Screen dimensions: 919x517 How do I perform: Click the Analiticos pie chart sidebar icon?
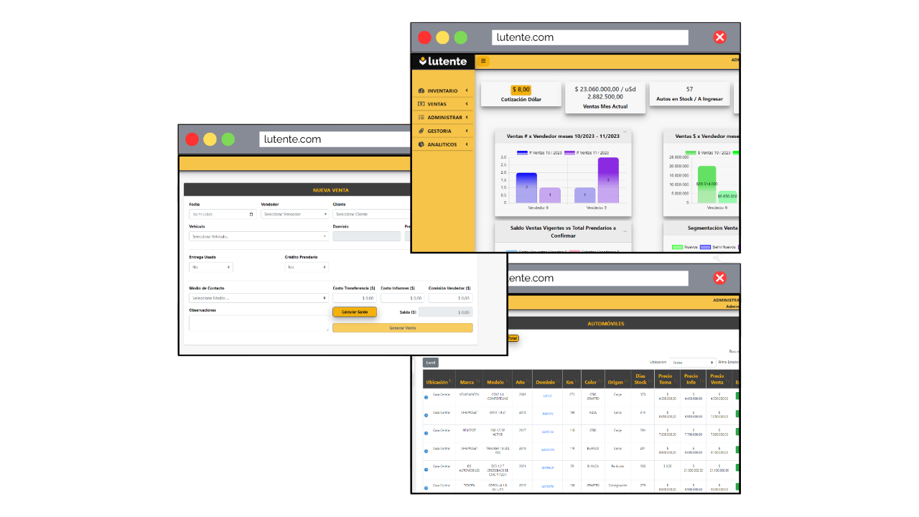421,144
